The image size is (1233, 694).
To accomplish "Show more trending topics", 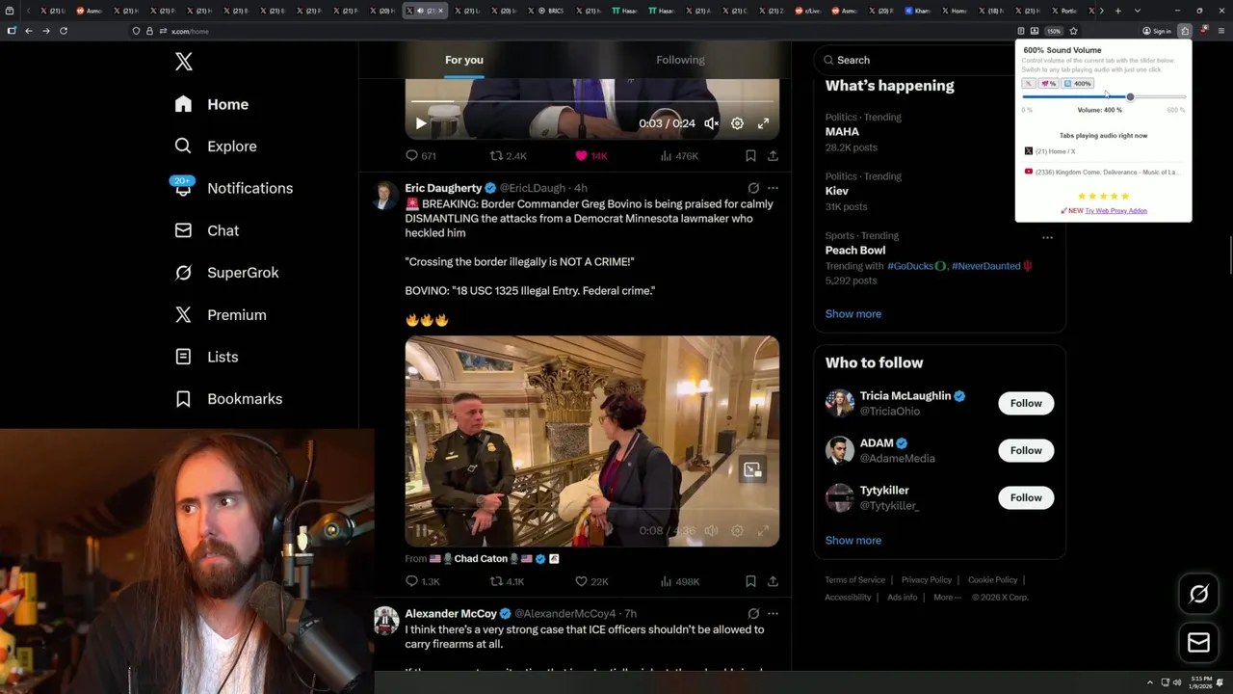I will pyautogui.click(x=853, y=313).
